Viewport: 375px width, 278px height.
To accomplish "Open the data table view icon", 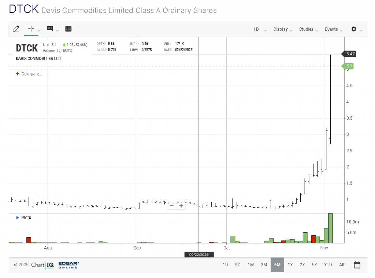I will (x=68, y=29).
